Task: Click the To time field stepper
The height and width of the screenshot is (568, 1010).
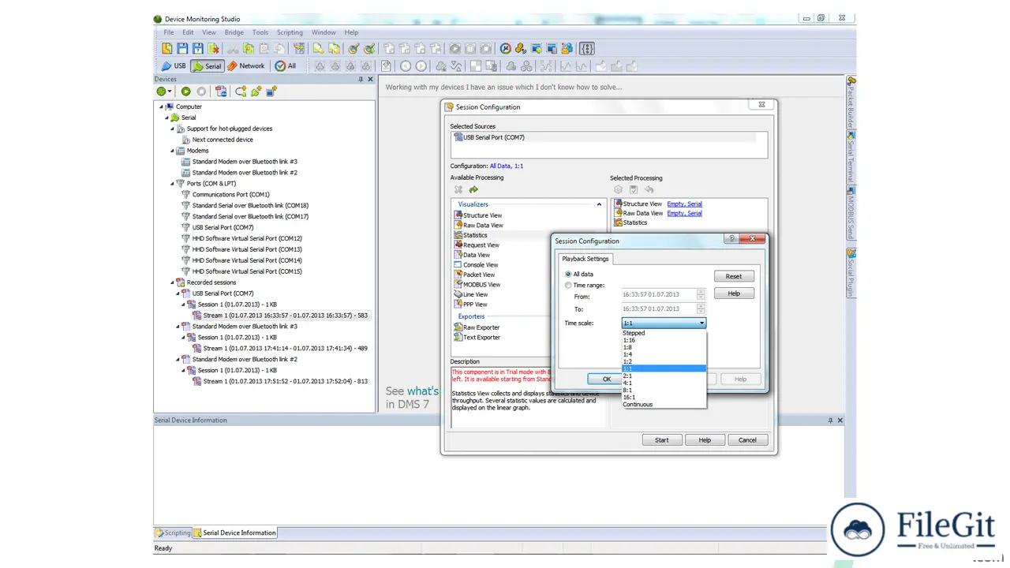Action: (701, 308)
